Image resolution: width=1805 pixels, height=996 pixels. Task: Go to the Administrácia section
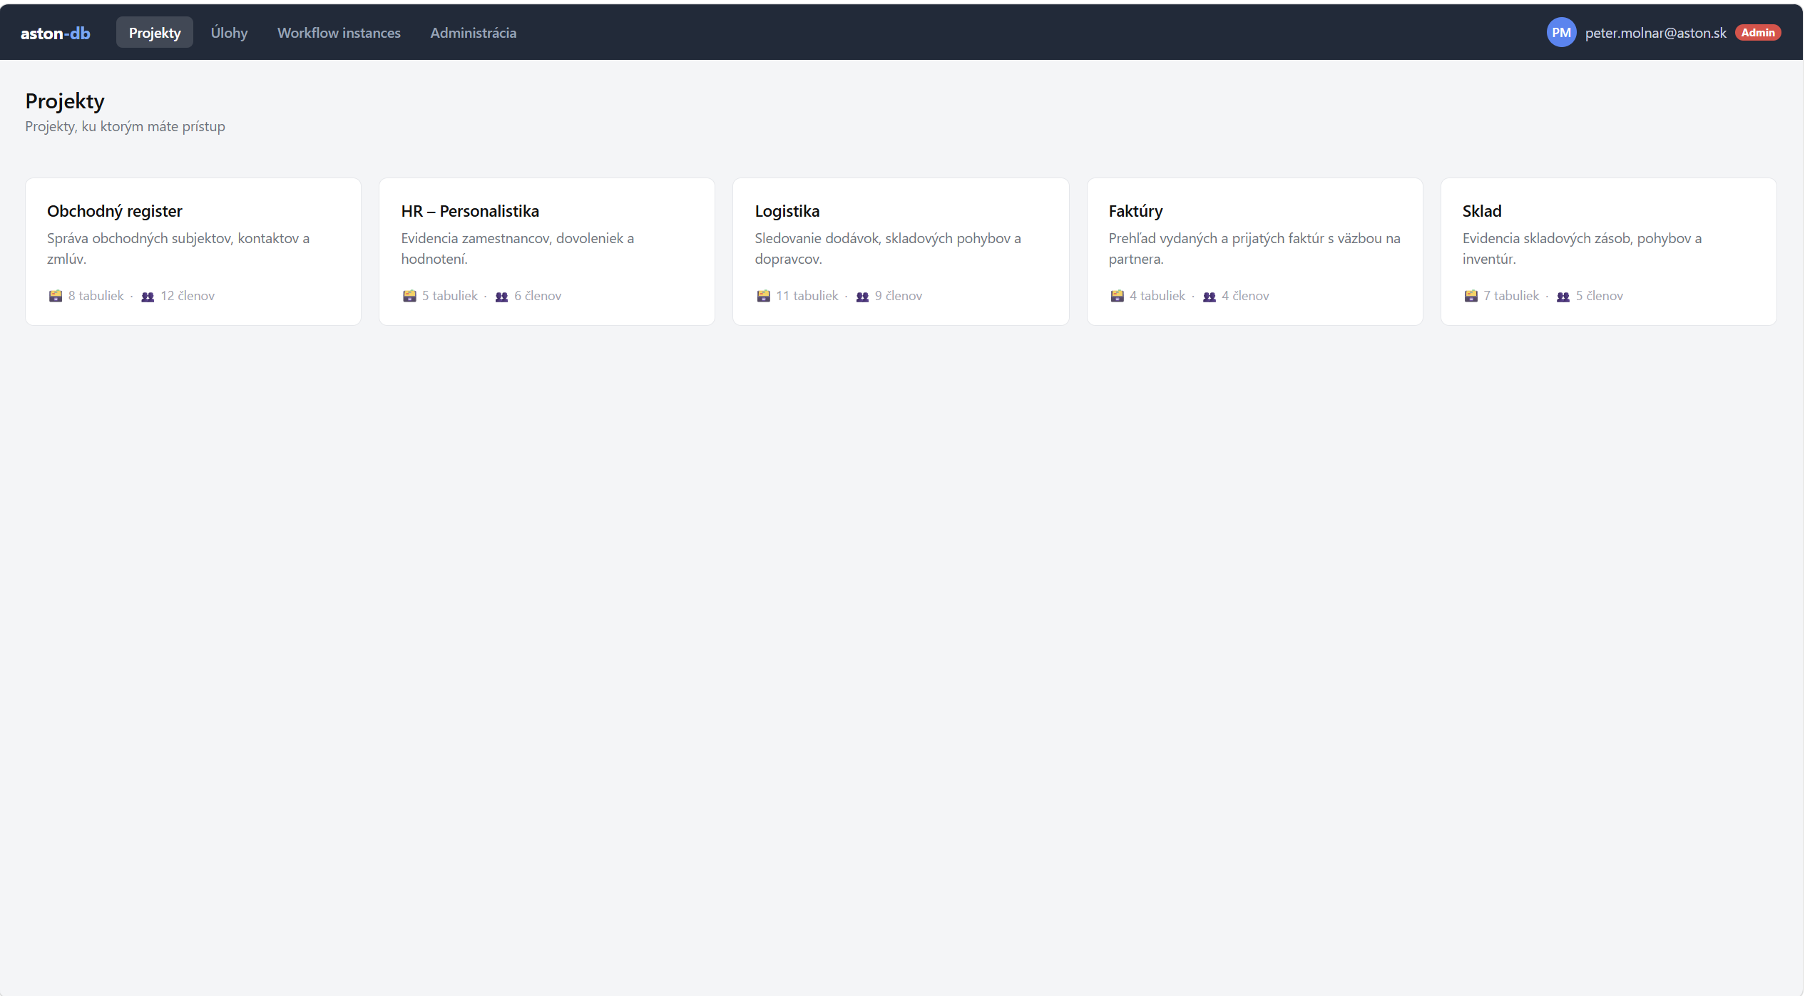click(473, 33)
